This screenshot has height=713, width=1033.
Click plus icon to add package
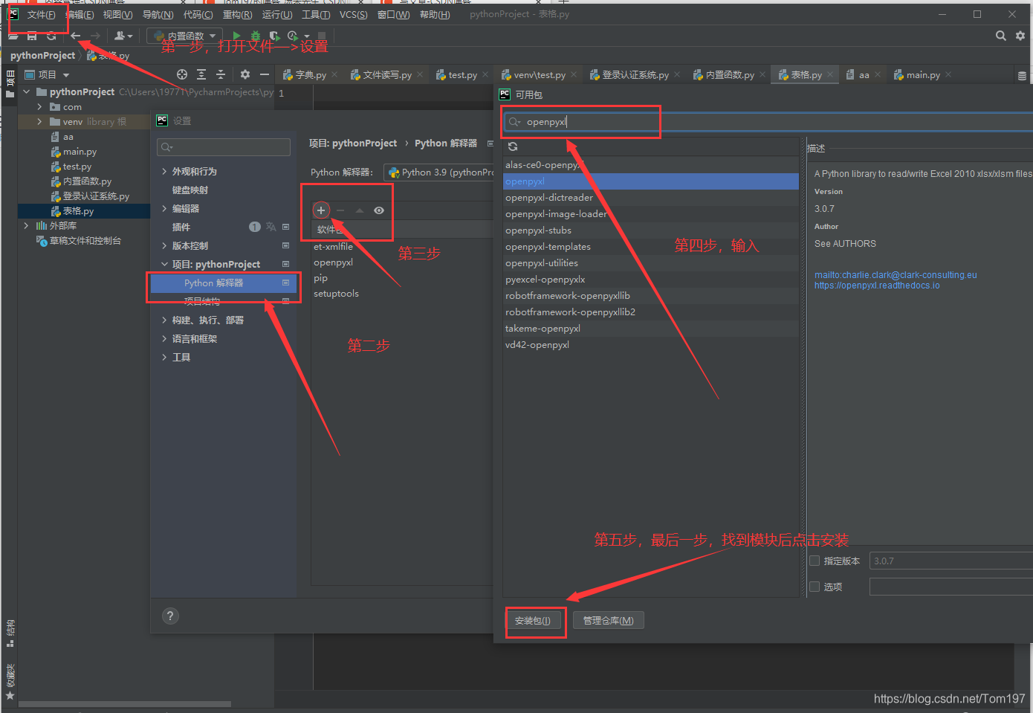pyautogui.click(x=321, y=210)
